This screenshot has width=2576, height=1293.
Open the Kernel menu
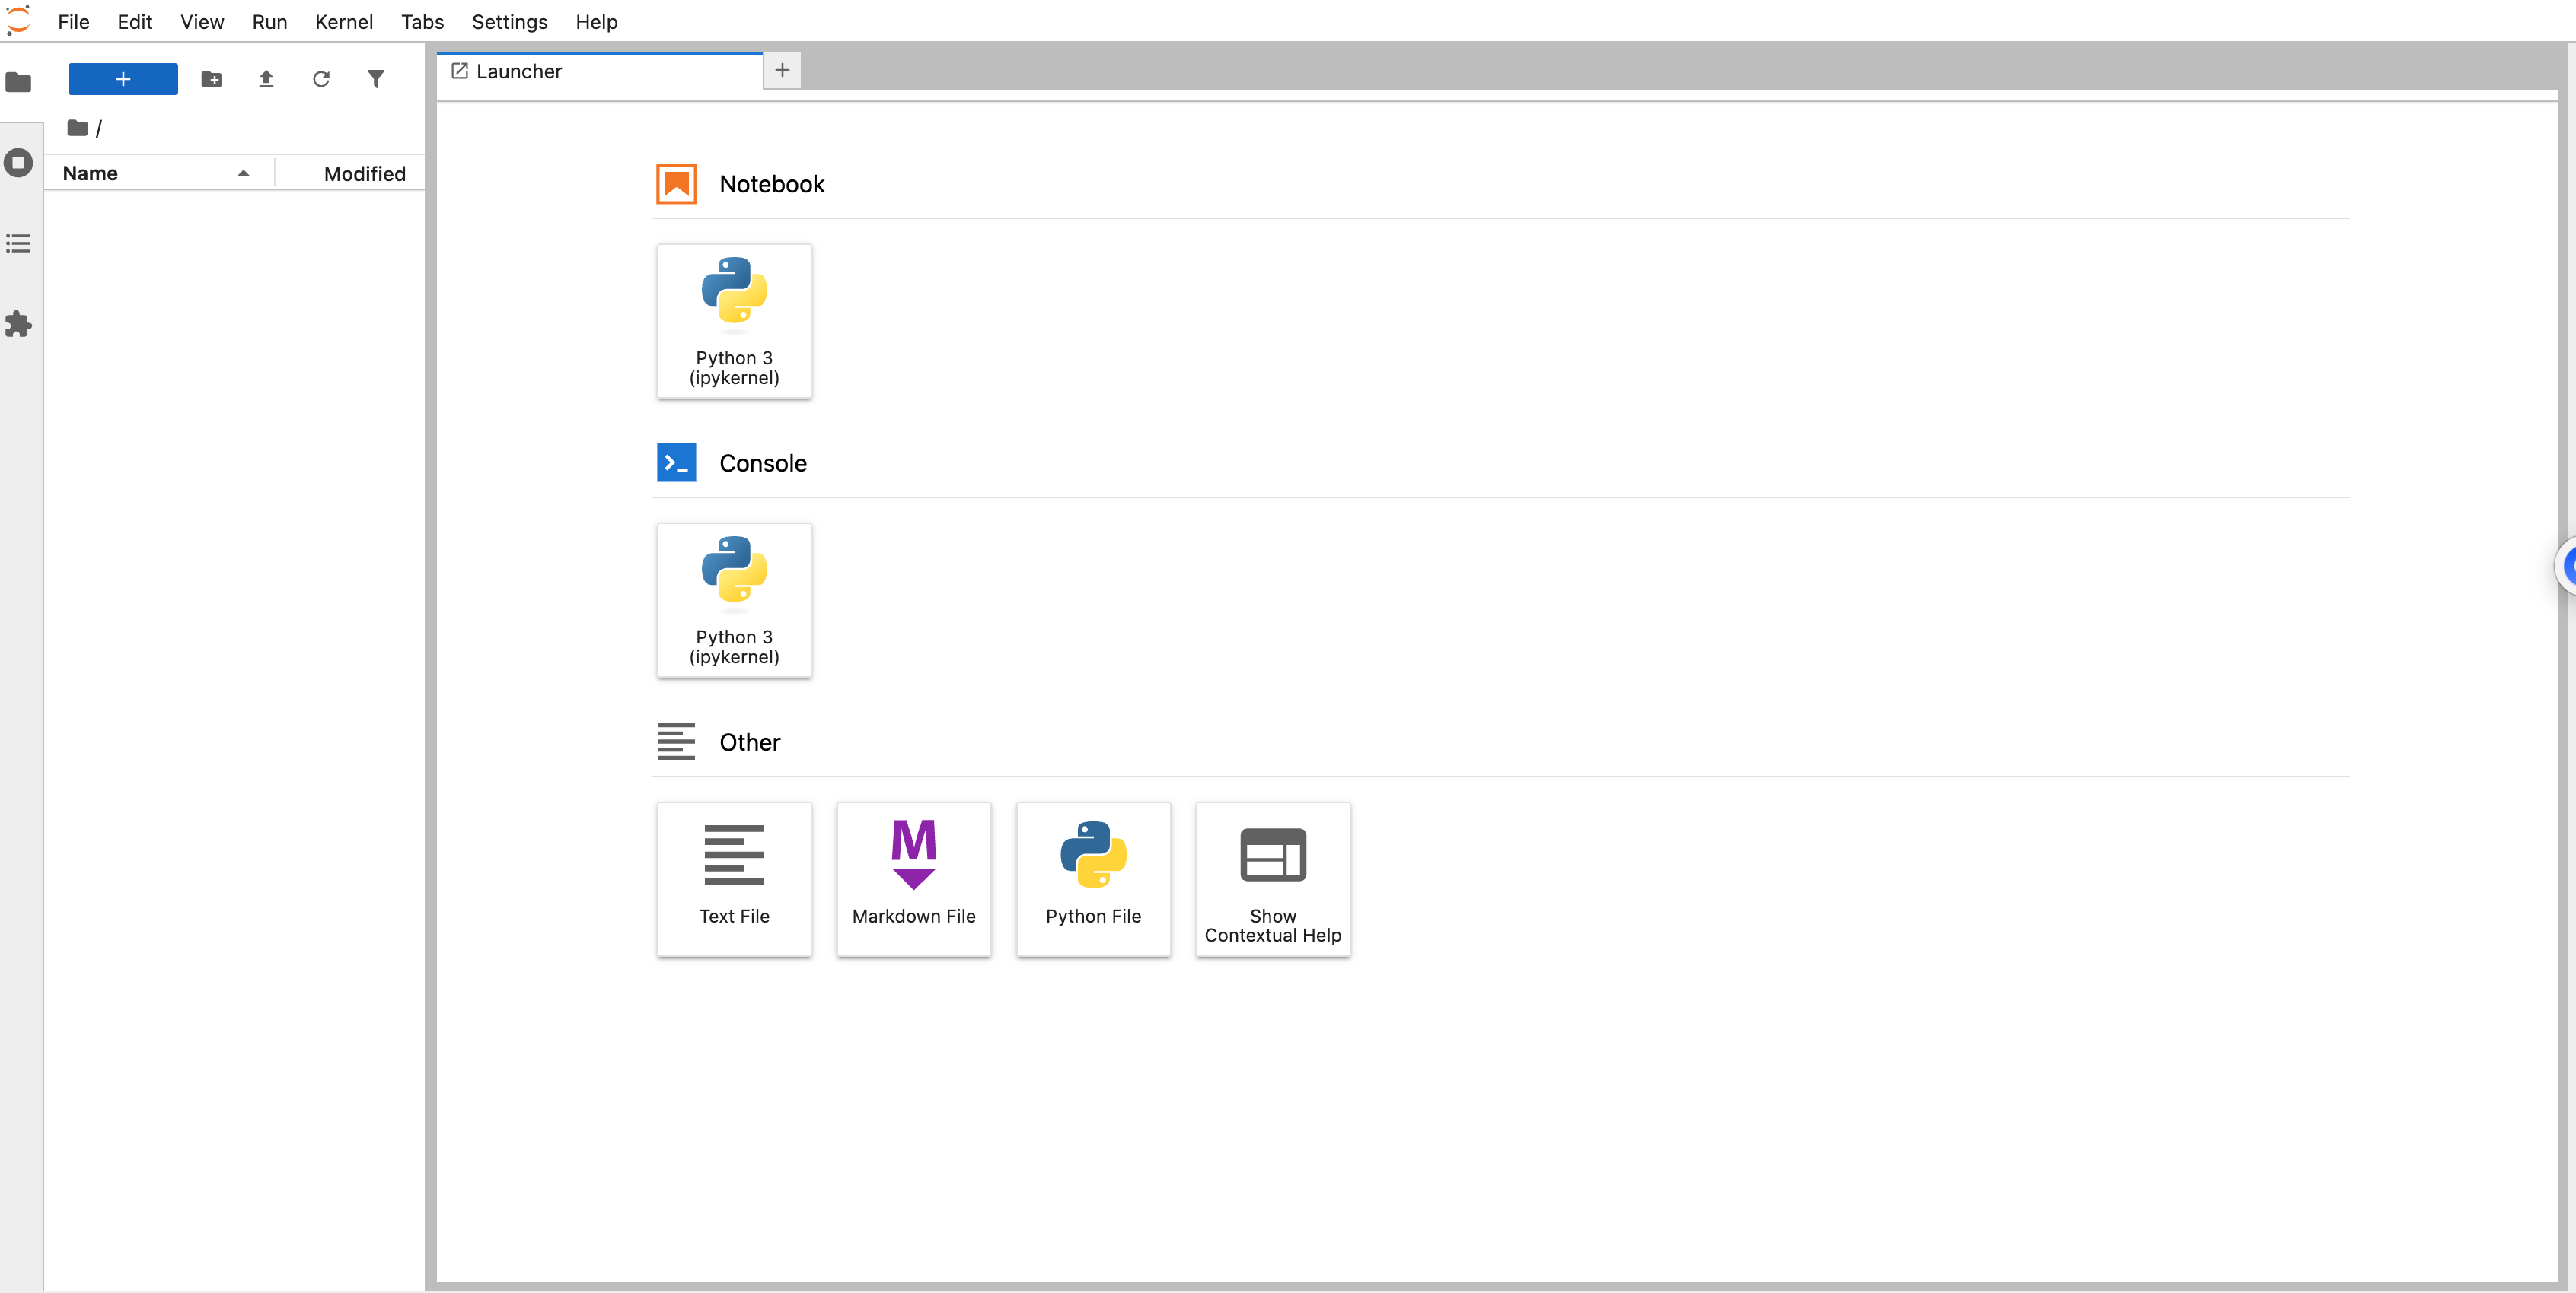point(343,22)
